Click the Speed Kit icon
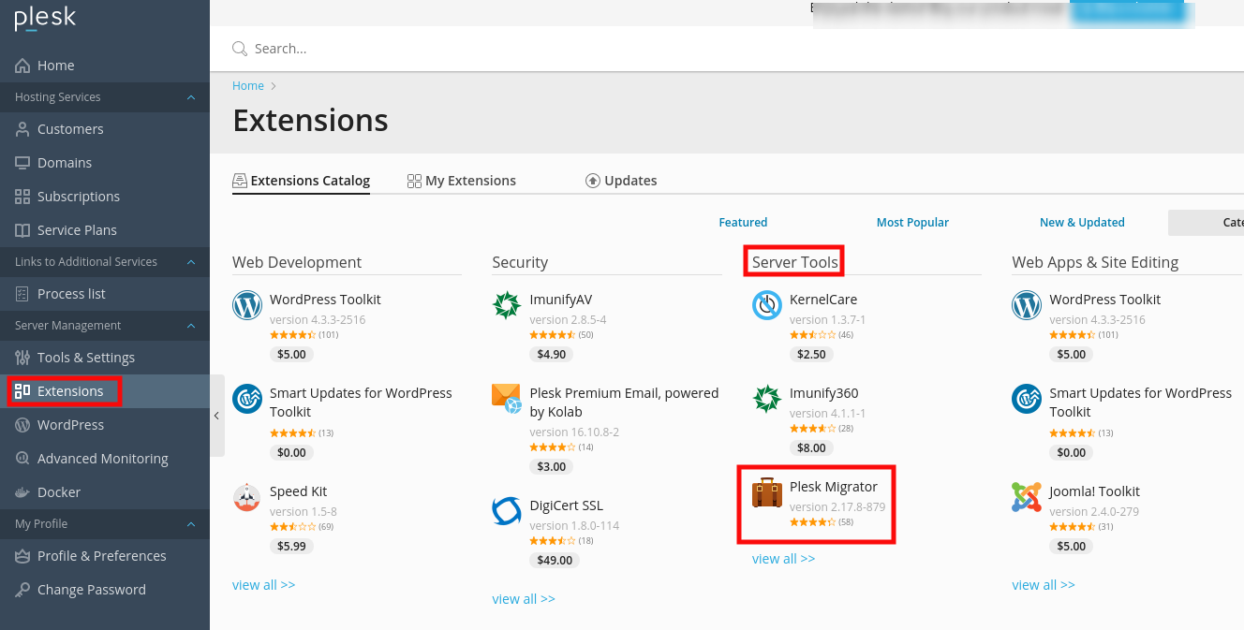 coord(247,497)
